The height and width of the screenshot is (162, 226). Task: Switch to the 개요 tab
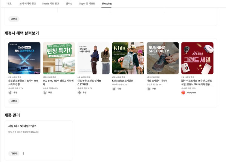point(9,3)
